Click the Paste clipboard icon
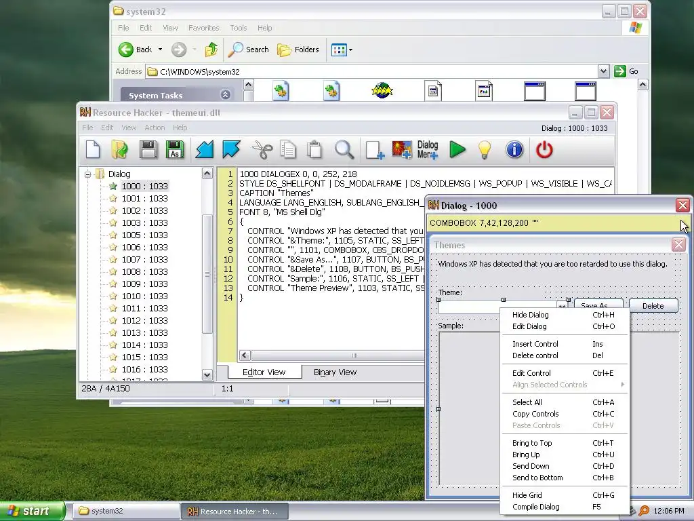The width and height of the screenshot is (694, 521). click(314, 150)
